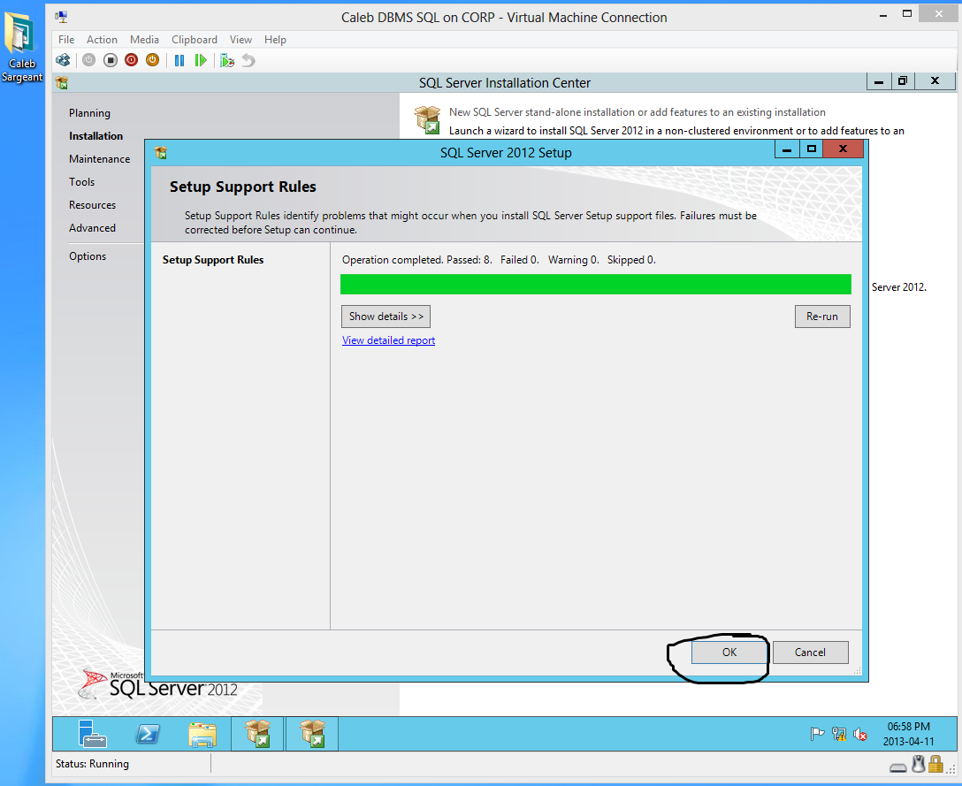
Task: Open the Media menu
Action: click(144, 39)
